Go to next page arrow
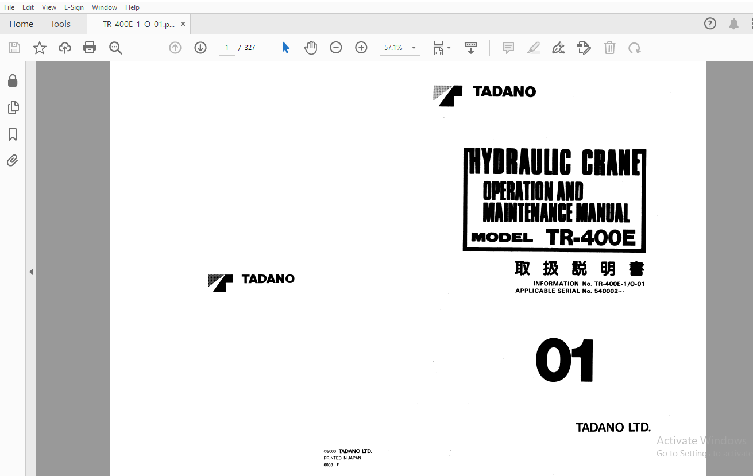Screen dimensions: 753x476 coord(200,48)
